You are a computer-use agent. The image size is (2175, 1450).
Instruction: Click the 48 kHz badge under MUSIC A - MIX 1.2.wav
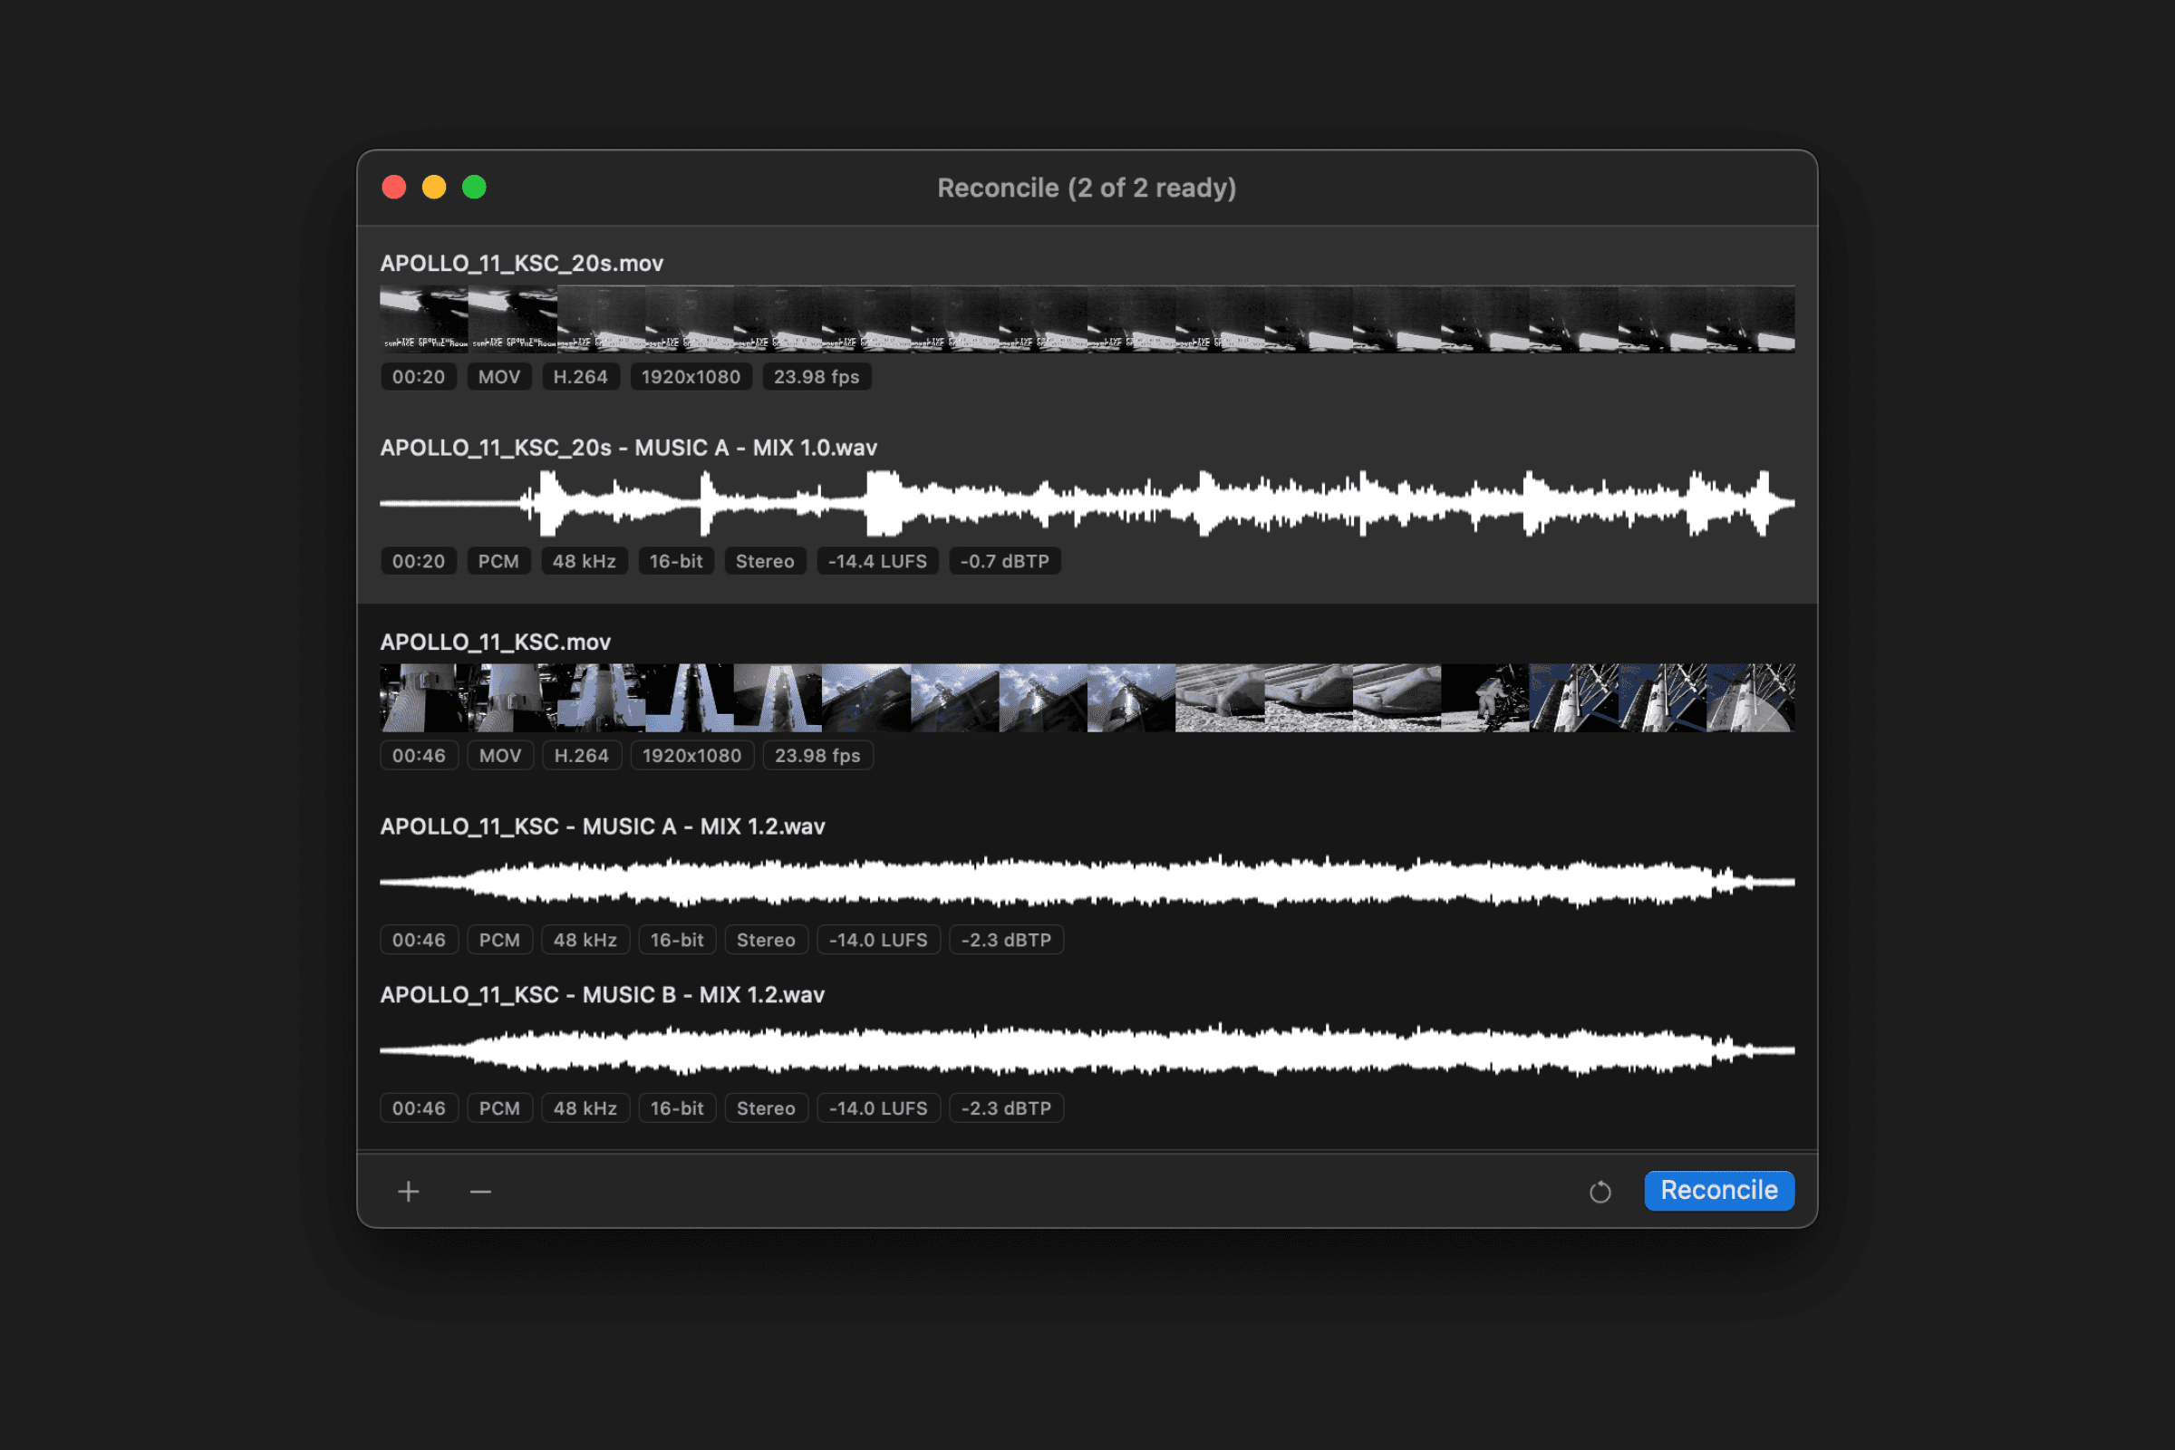click(x=585, y=940)
